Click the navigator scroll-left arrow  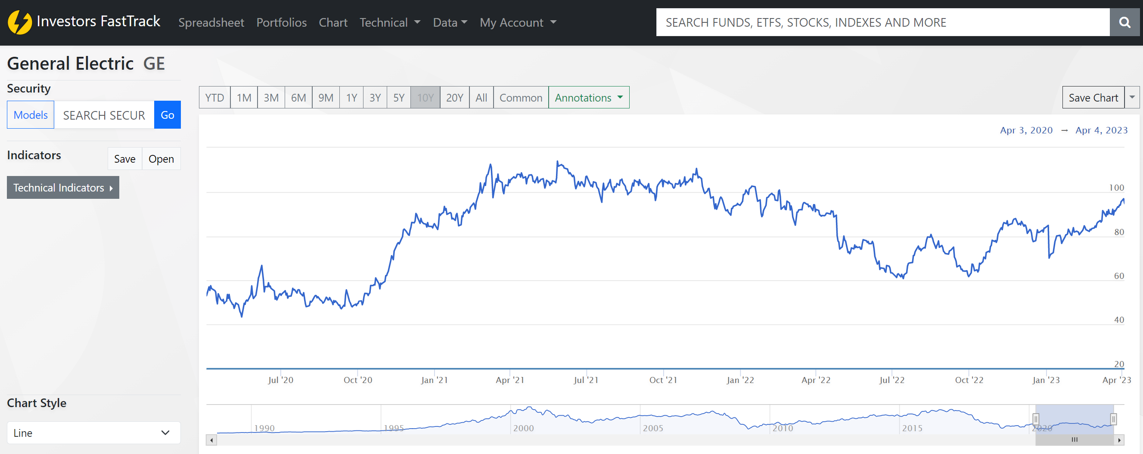[211, 440]
